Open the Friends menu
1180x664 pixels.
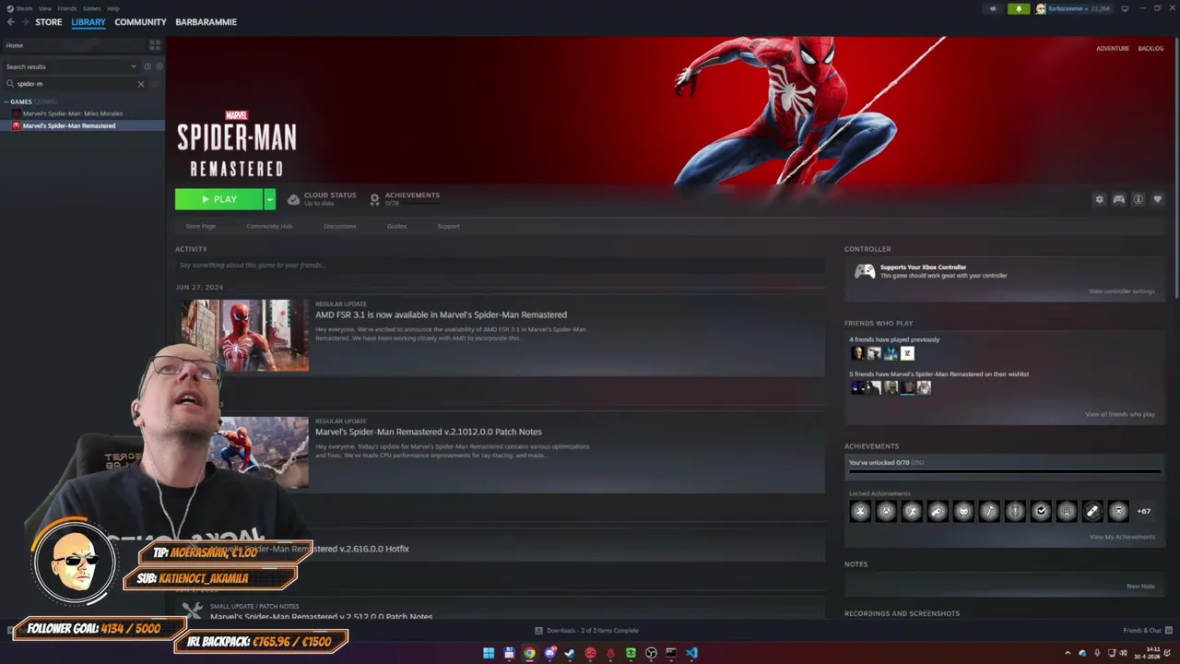tap(67, 8)
